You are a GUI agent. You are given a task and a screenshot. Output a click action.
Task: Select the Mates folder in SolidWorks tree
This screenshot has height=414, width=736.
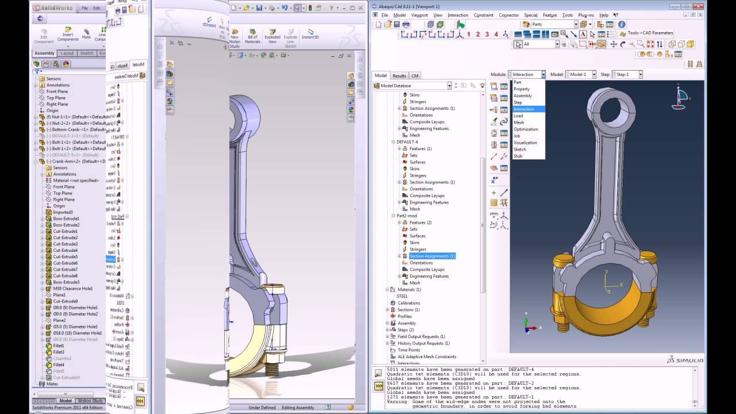[52, 384]
